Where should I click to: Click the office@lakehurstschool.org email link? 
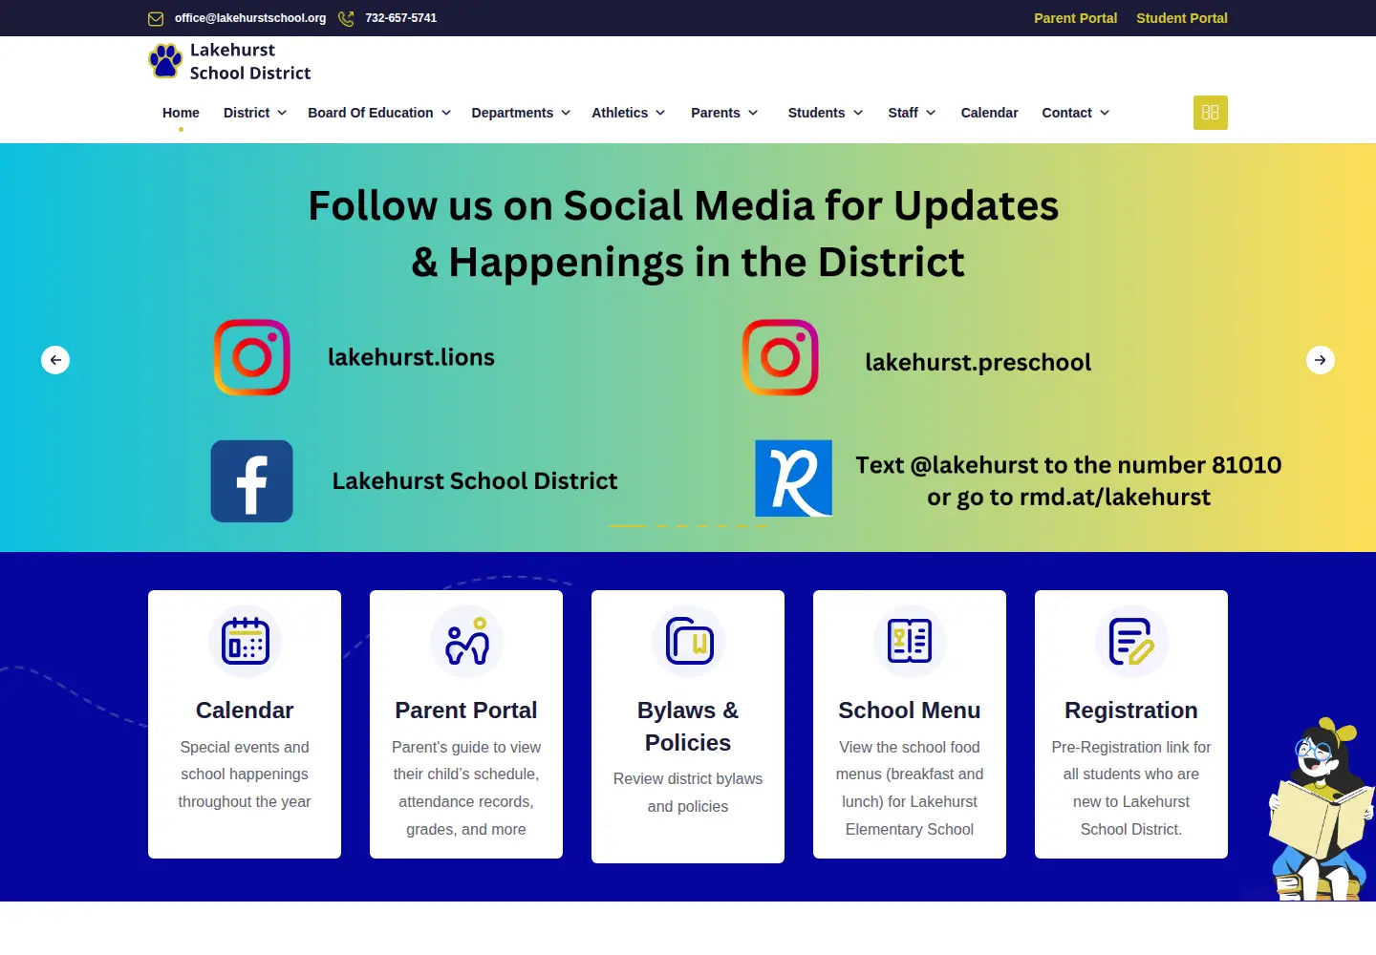250,18
